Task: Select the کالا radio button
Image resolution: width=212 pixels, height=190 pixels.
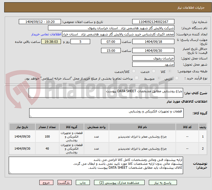Action: pyautogui.click(x=170, y=71)
